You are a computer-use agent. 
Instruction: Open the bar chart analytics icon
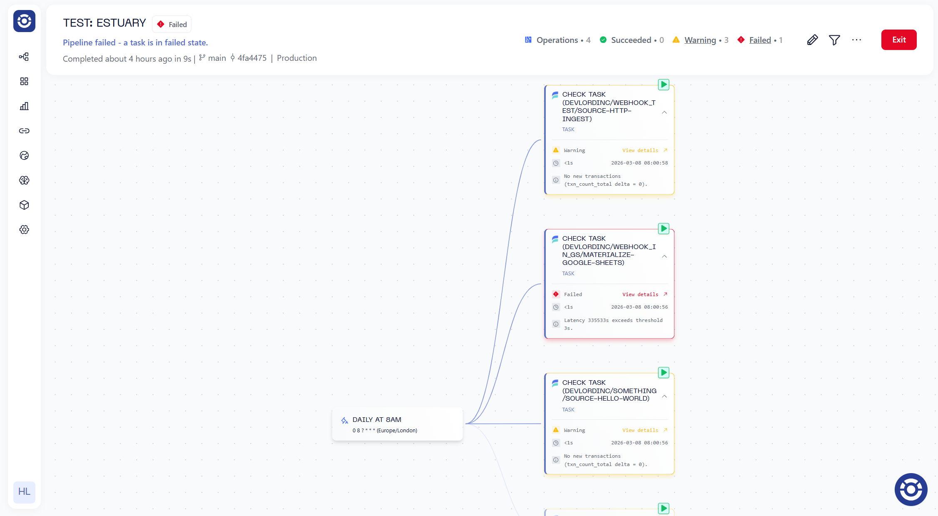(24, 106)
